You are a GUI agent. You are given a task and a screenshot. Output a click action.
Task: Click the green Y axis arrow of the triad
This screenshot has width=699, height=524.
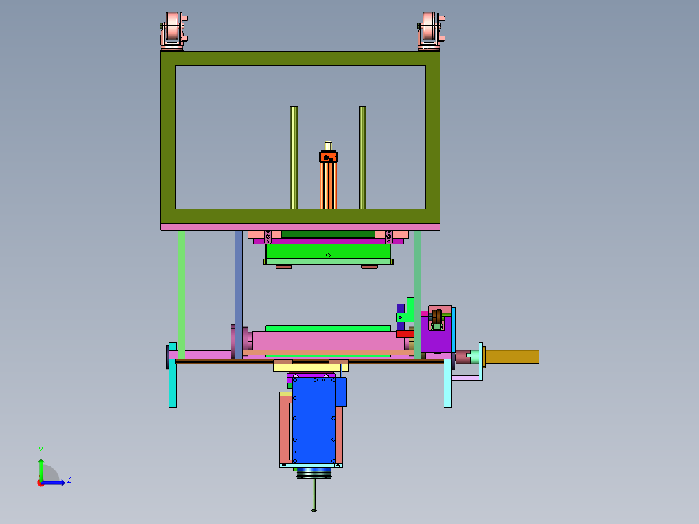41,469
